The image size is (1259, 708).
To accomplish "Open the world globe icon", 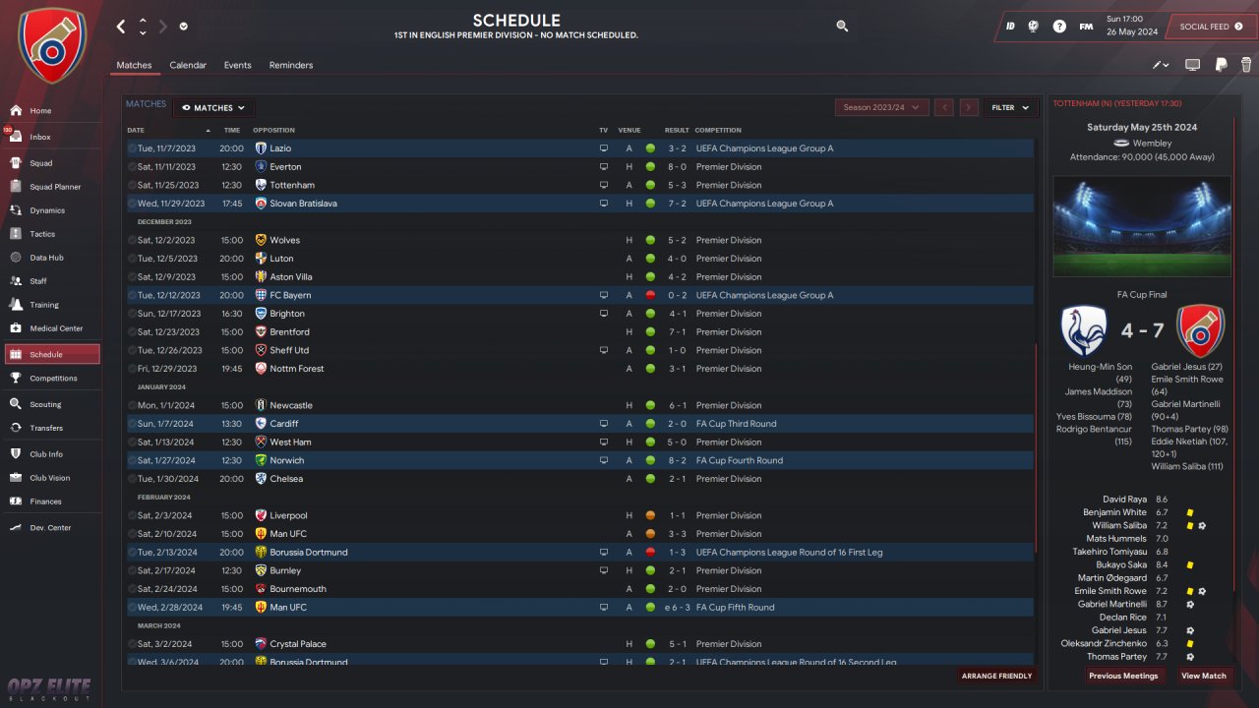I will 1034,27.
